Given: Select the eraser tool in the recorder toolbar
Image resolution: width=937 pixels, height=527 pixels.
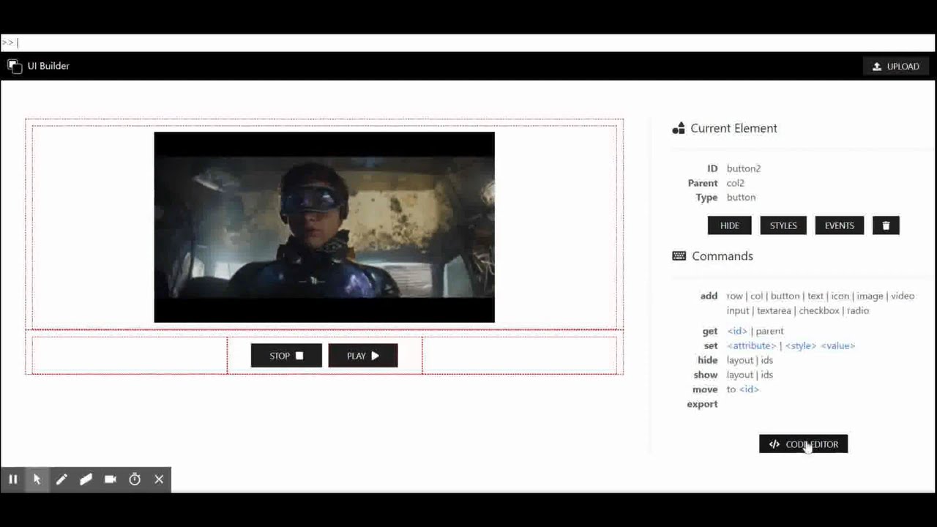Looking at the screenshot, I should [x=86, y=479].
